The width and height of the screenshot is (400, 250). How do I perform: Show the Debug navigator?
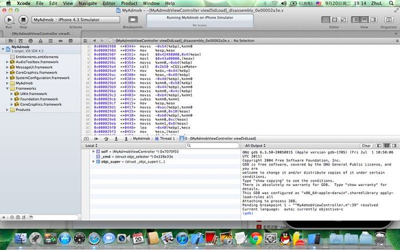point(50,41)
